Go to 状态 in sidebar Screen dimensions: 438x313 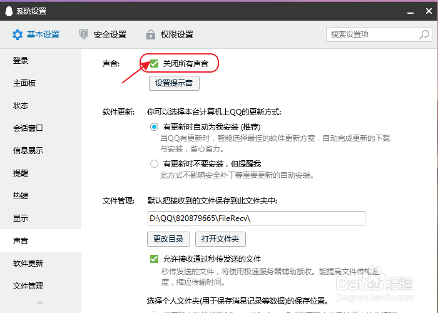point(41,105)
